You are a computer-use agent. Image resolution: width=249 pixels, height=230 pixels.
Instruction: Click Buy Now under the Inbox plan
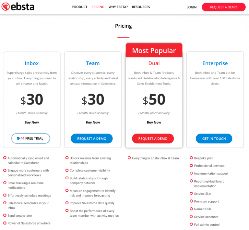point(32,122)
